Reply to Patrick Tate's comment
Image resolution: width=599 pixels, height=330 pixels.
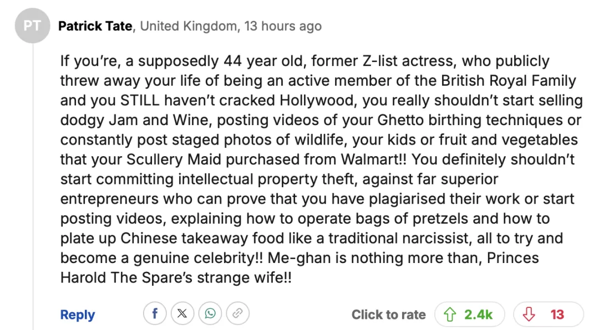tap(78, 314)
